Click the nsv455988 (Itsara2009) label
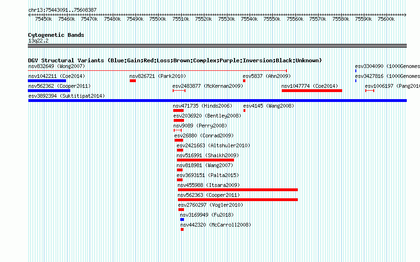The width and height of the screenshot is (420, 262). click(209, 185)
